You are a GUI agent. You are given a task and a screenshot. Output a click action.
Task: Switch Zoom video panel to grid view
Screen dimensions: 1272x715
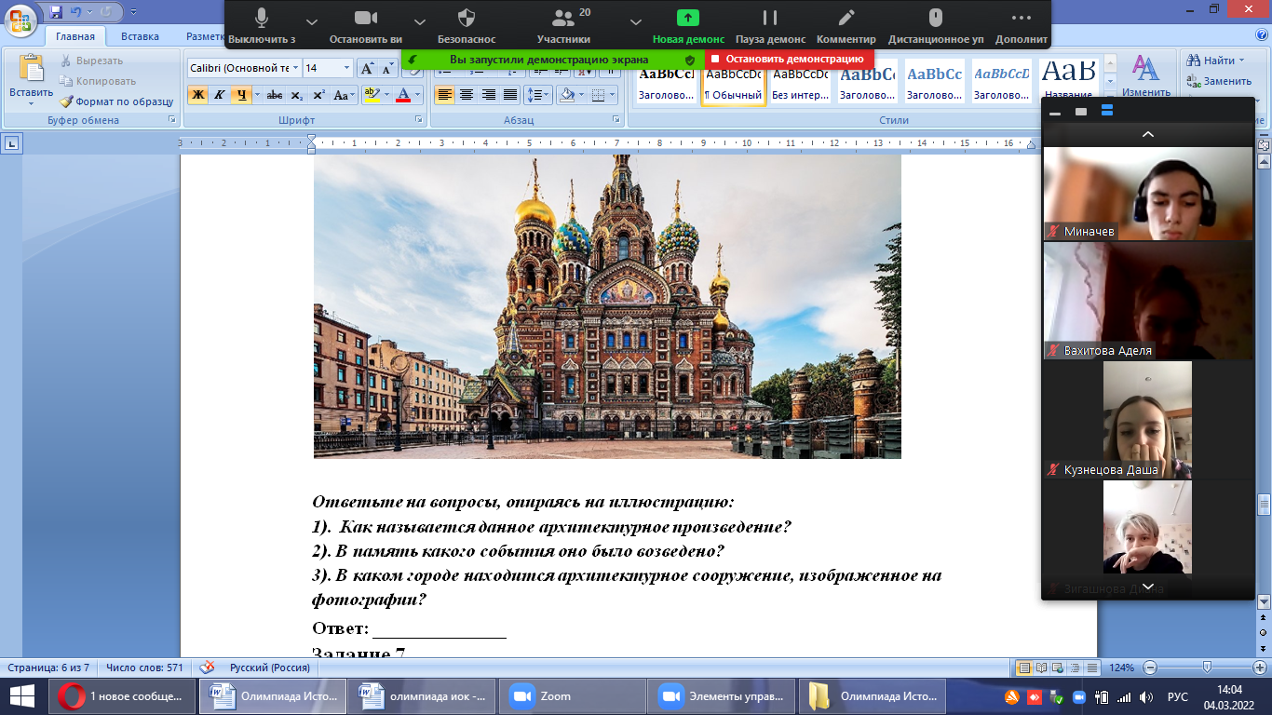[1107, 111]
